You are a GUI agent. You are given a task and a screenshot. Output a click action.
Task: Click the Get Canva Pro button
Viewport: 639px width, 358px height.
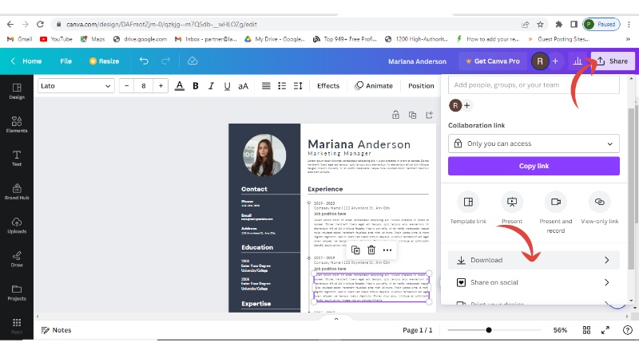(491, 61)
